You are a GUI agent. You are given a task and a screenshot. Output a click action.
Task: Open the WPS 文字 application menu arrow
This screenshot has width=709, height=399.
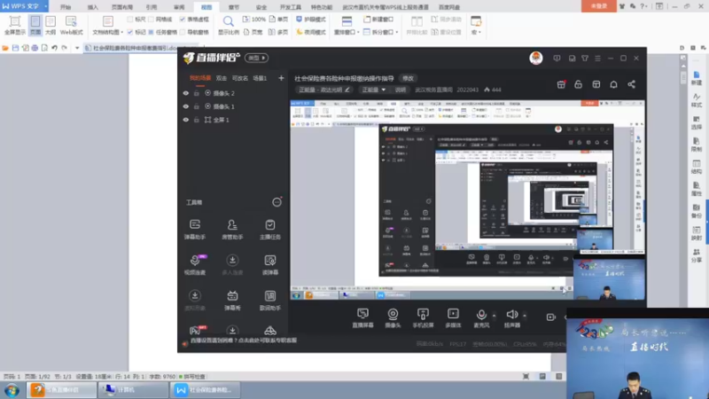pyautogui.click(x=46, y=6)
